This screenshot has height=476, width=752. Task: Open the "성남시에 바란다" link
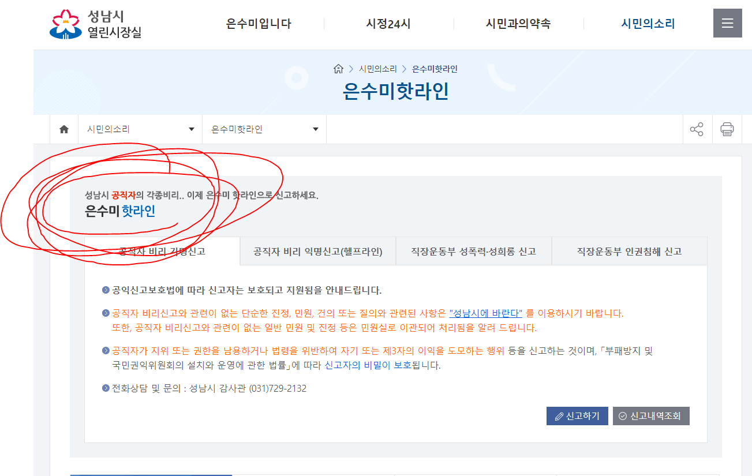pos(486,313)
